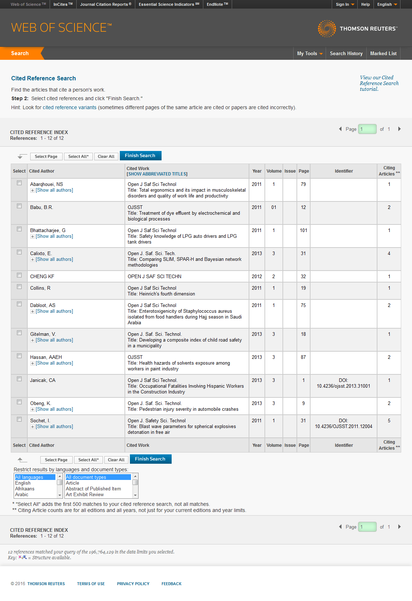Open Terms of Use footer link

[x=91, y=584]
